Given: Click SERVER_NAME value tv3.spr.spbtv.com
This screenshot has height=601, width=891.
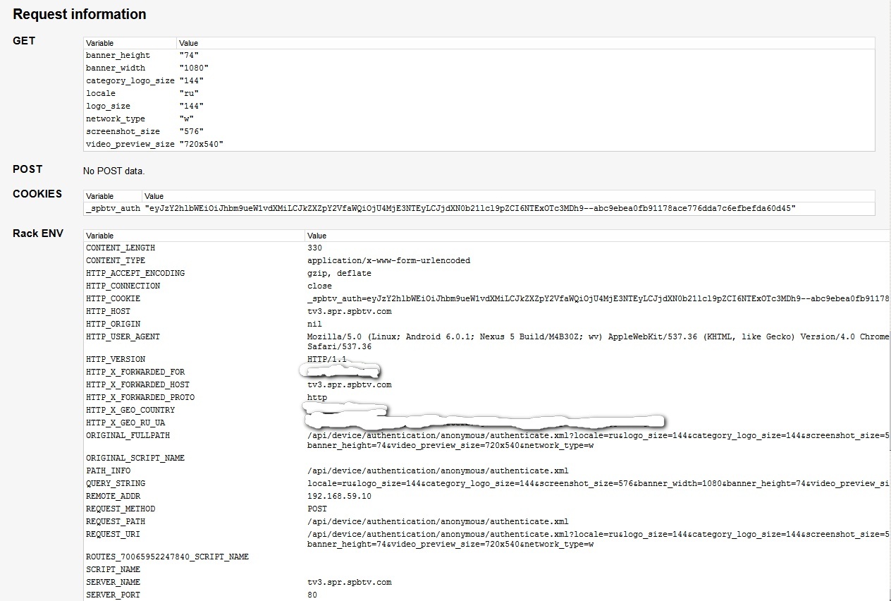Looking at the screenshot, I should (x=349, y=582).
